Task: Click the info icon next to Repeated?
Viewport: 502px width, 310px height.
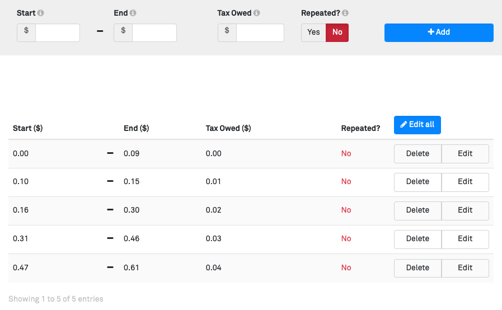Action: coord(345,13)
